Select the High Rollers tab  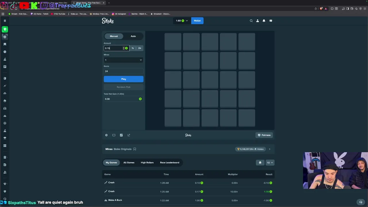[x=147, y=163]
